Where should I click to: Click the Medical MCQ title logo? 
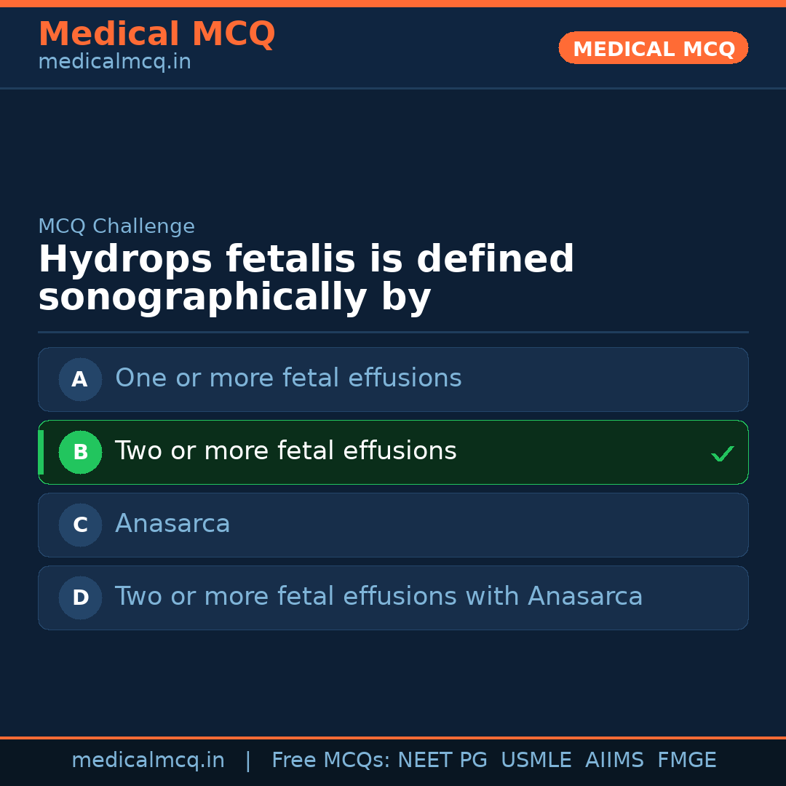coord(156,34)
